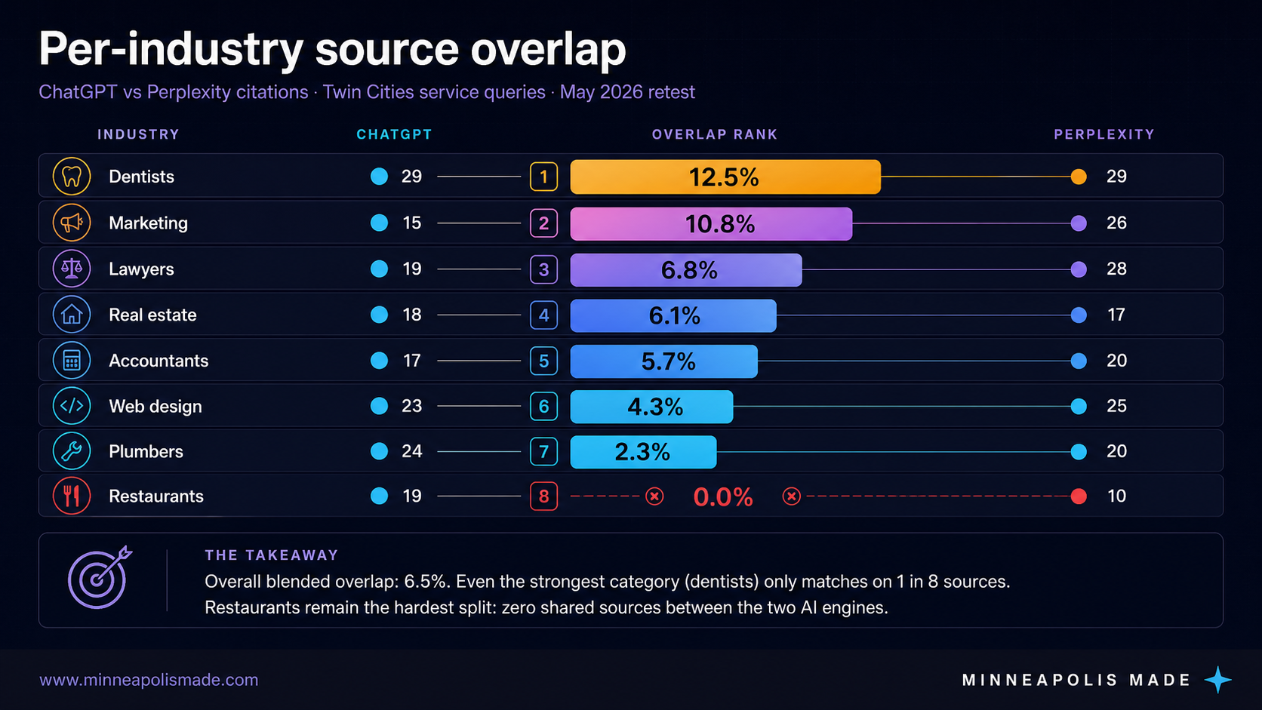Click THE TAKEAWAY heading
The width and height of the screenshot is (1262, 710).
[272, 555]
